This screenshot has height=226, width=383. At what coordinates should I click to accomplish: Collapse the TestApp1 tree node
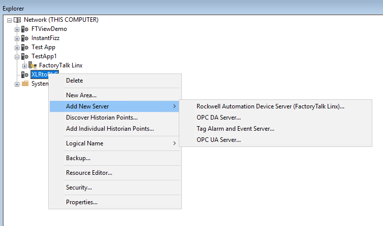17,57
